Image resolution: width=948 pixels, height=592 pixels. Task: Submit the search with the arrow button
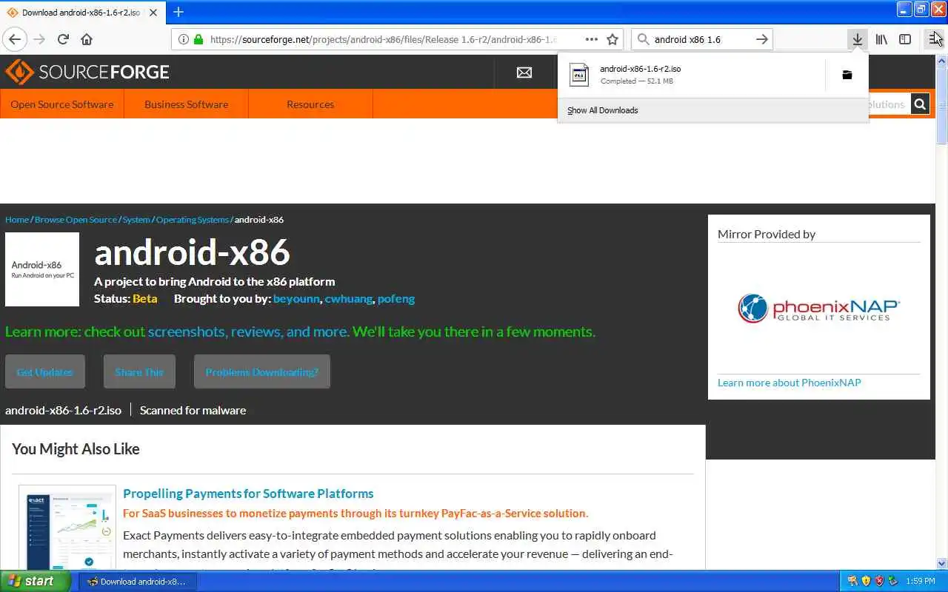pyautogui.click(x=761, y=39)
